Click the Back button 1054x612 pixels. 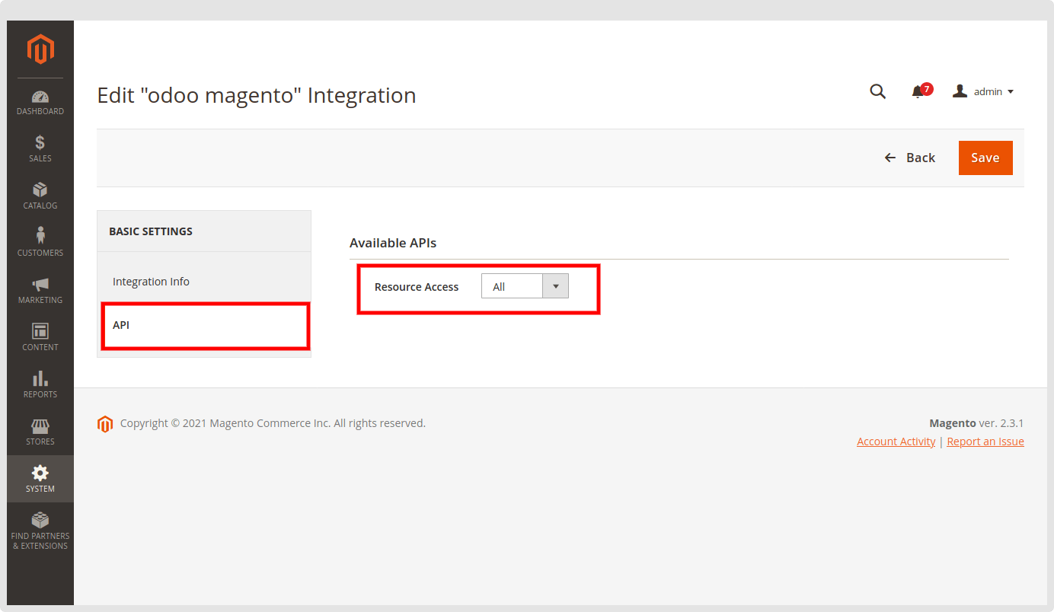click(x=909, y=158)
